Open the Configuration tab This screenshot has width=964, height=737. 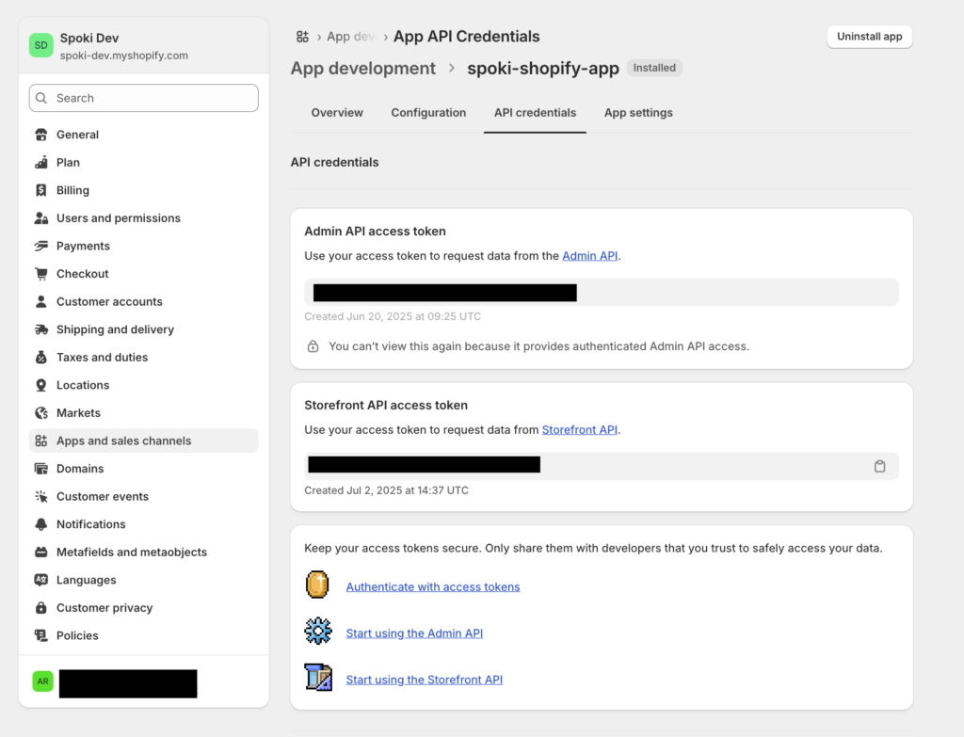[x=428, y=113]
